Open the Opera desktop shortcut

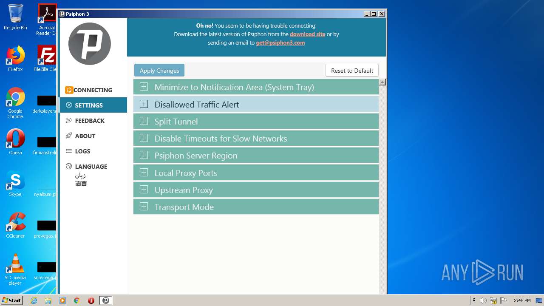15,142
